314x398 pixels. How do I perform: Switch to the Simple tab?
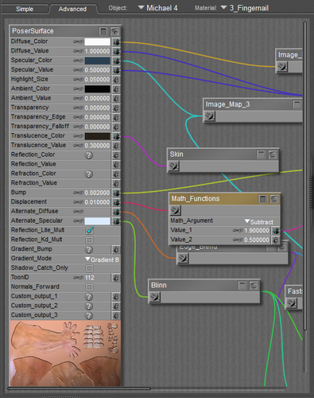(x=25, y=9)
